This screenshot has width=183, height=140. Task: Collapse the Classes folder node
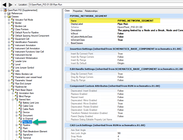[x=5, y=17]
